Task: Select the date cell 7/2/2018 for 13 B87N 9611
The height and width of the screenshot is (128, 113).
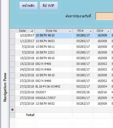Action: (x=25, y=47)
